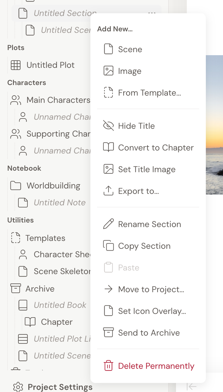Click the sunset title image

214,125
